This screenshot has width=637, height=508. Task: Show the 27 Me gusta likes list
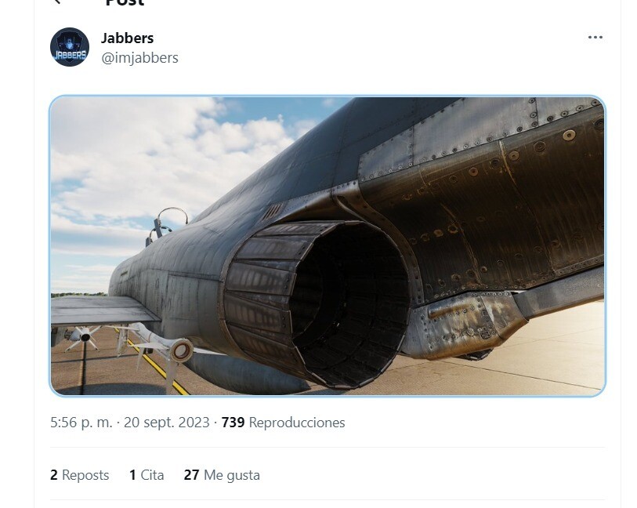click(222, 475)
